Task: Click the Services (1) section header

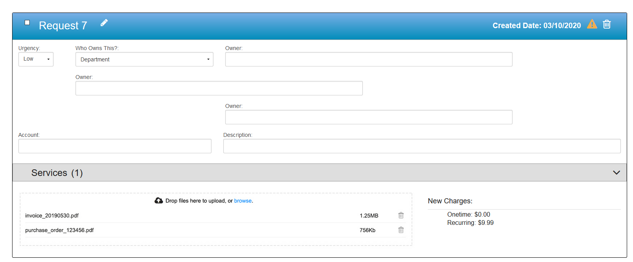Action: point(57,173)
